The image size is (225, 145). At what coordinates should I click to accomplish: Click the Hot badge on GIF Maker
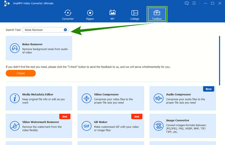137,117
